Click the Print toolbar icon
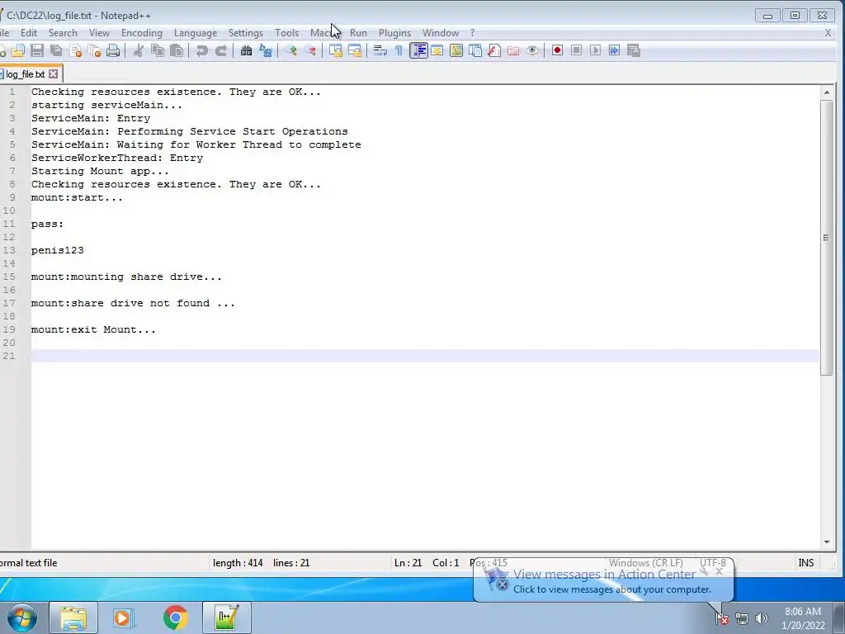The height and width of the screenshot is (634, 845). (113, 50)
